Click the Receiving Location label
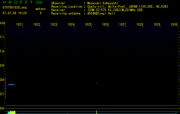Image resolution: width=180 pixels, height=114 pixels. pos(67,7)
